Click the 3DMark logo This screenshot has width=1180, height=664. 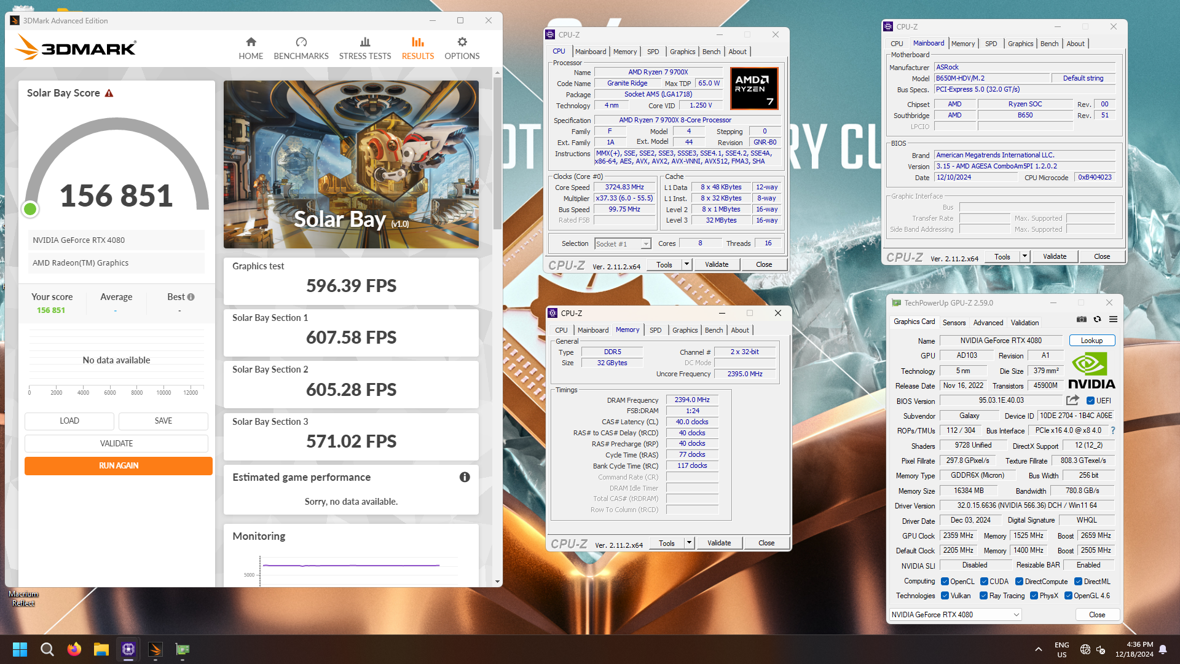[x=76, y=47]
